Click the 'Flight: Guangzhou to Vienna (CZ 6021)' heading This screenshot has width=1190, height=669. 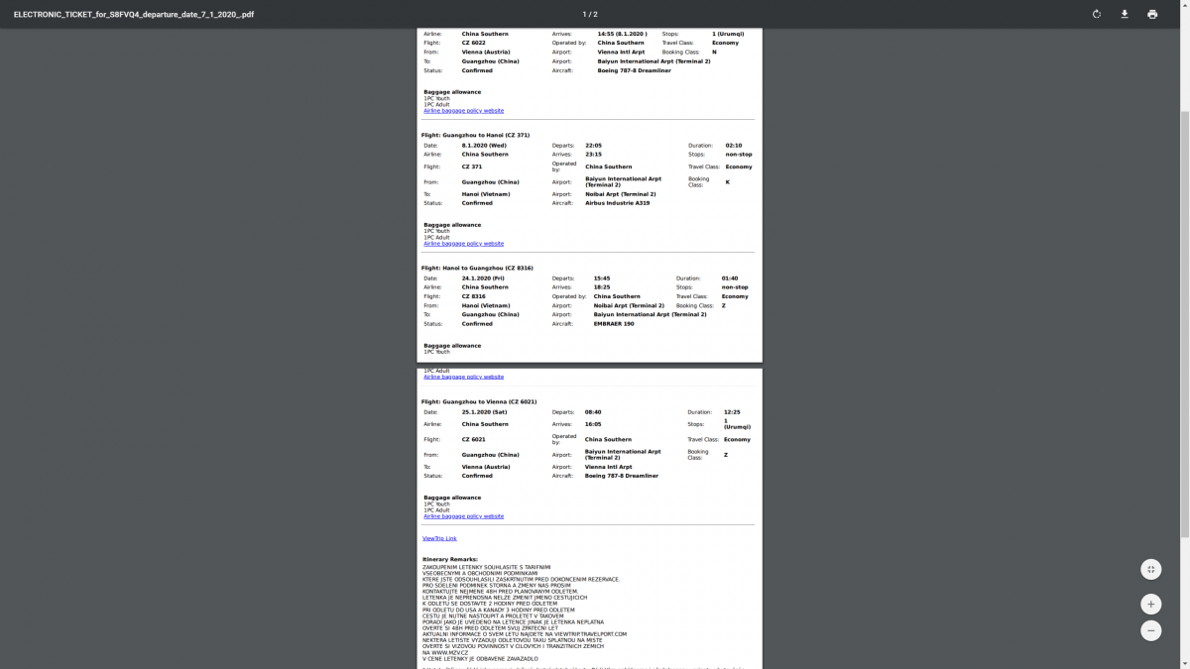[x=479, y=401]
